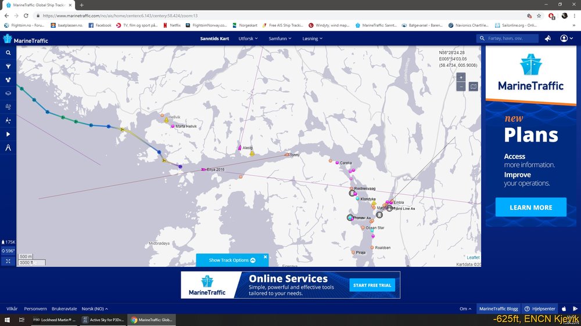This screenshot has height=326, width=581.
Task: Select the Piraja vessel marker
Action: pos(353,252)
